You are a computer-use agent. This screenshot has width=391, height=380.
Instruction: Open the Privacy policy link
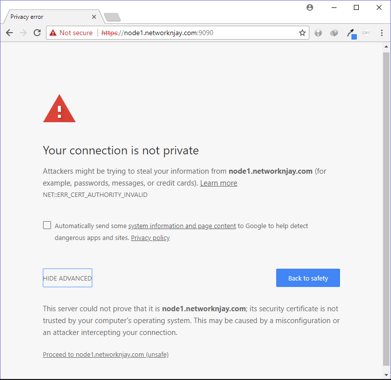tap(150, 238)
